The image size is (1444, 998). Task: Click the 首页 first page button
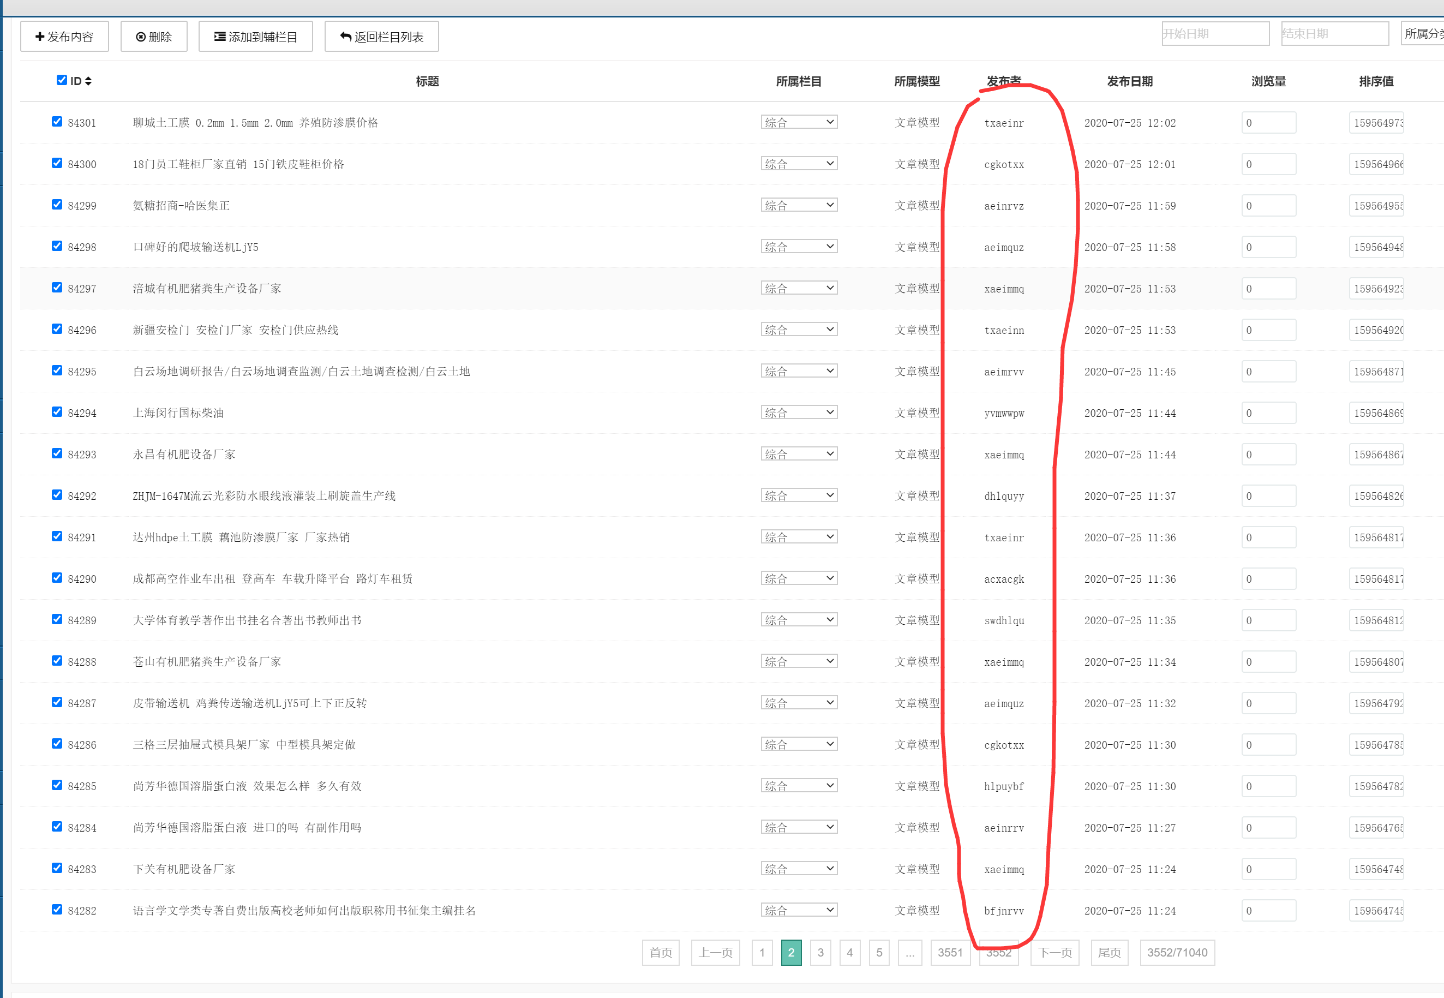pos(660,952)
